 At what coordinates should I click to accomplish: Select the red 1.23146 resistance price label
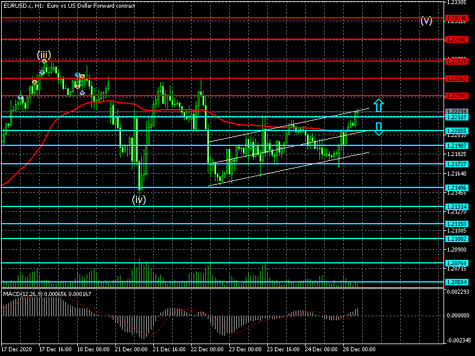(x=457, y=18)
